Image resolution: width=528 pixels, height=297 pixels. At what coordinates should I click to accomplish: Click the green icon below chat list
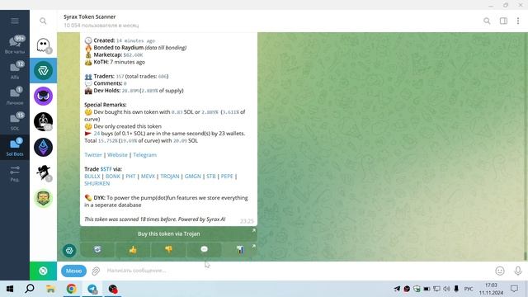(x=43, y=271)
